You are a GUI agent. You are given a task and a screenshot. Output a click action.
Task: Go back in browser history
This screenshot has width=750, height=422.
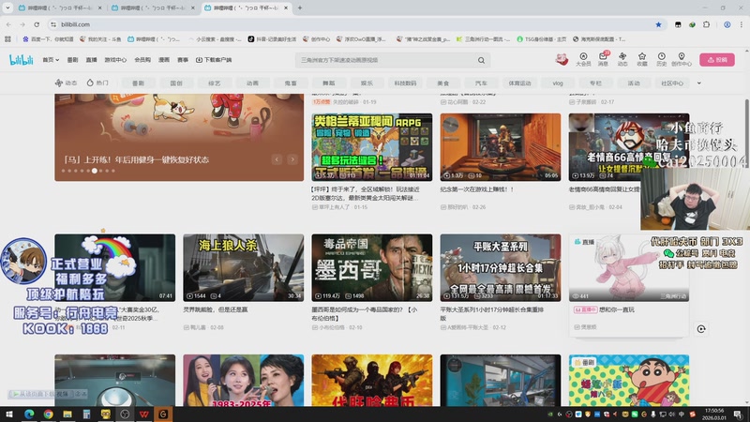8,24
